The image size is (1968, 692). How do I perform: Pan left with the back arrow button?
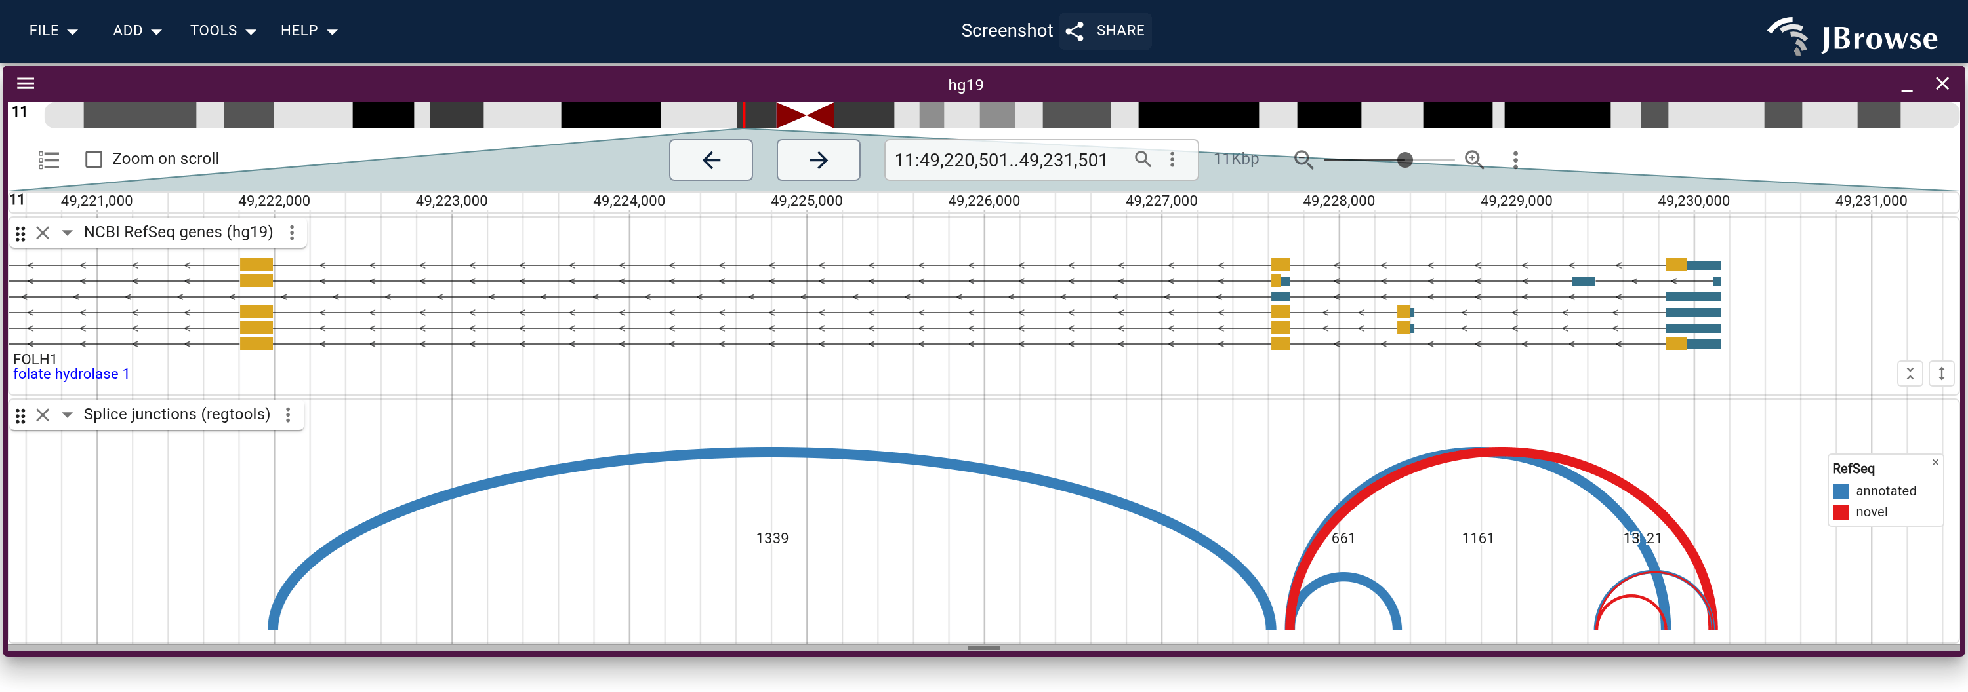point(711,159)
